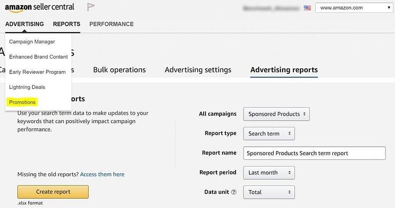Open Lightning Deals from the dropdown menu
Viewport: 395px width, 208px height.
tap(27, 87)
